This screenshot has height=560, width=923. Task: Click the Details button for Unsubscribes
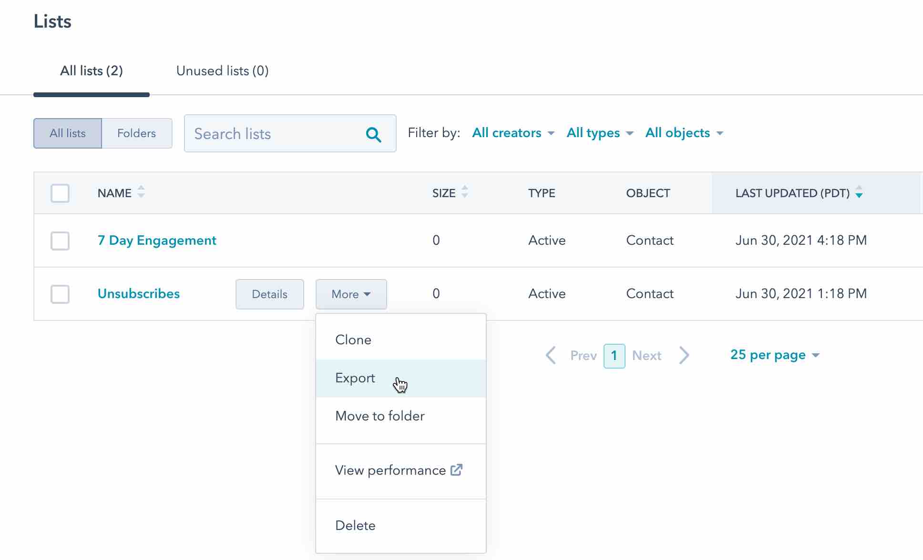(x=269, y=294)
